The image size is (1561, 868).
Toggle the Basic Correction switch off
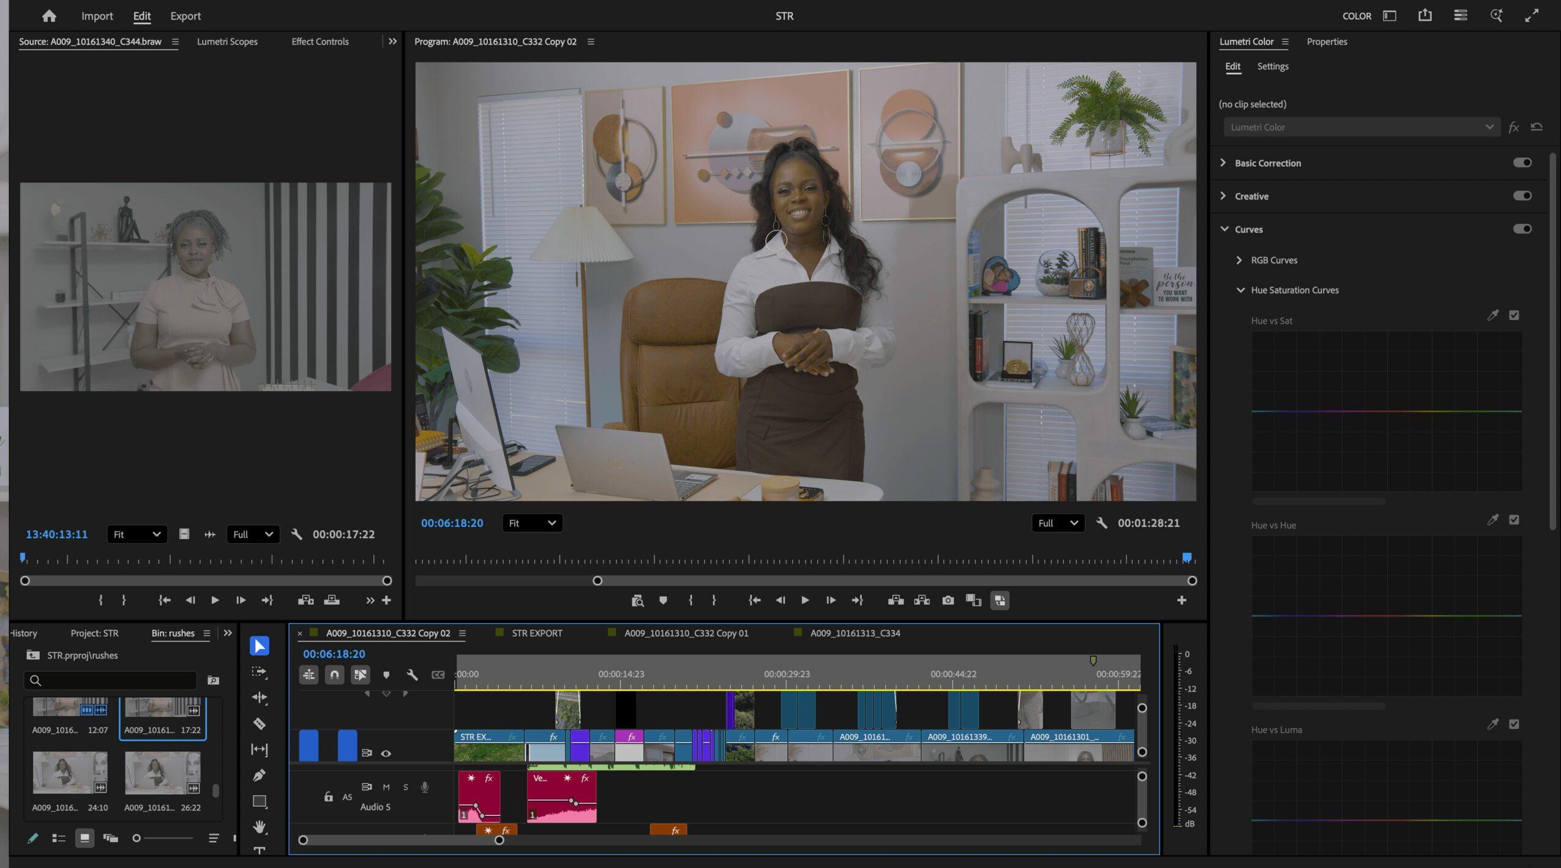(x=1522, y=163)
